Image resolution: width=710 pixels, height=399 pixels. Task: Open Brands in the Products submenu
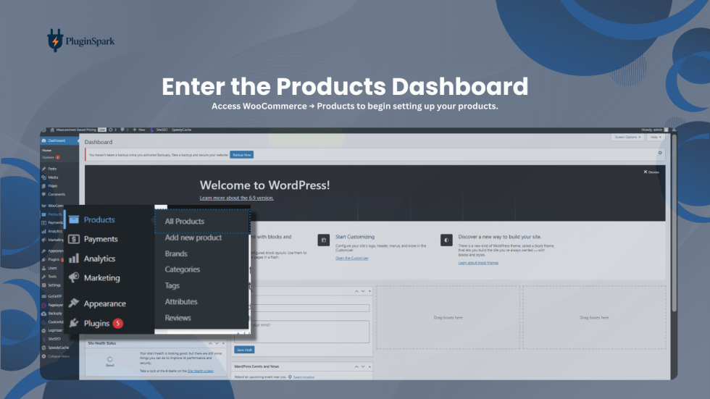[176, 253]
